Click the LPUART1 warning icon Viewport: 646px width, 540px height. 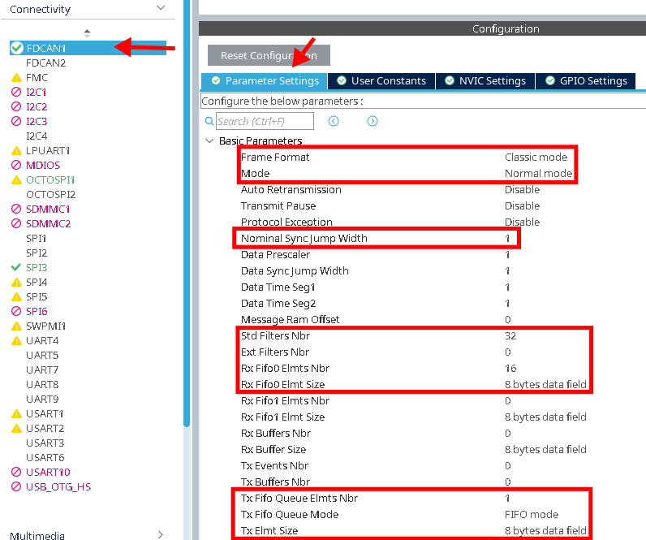[16, 151]
